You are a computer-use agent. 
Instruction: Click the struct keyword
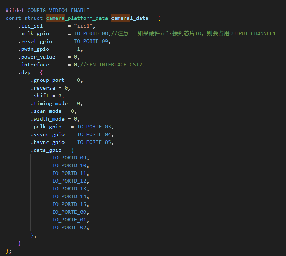click(34, 18)
